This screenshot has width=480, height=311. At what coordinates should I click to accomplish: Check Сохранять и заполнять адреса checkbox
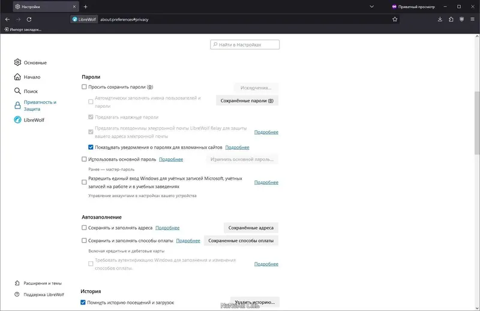coord(84,228)
